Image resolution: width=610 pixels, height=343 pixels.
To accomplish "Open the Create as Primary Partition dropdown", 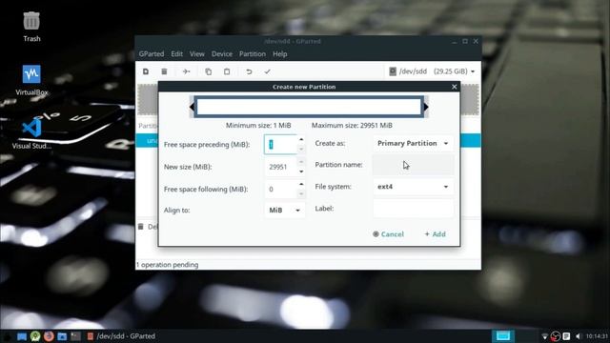I will click(413, 143).
